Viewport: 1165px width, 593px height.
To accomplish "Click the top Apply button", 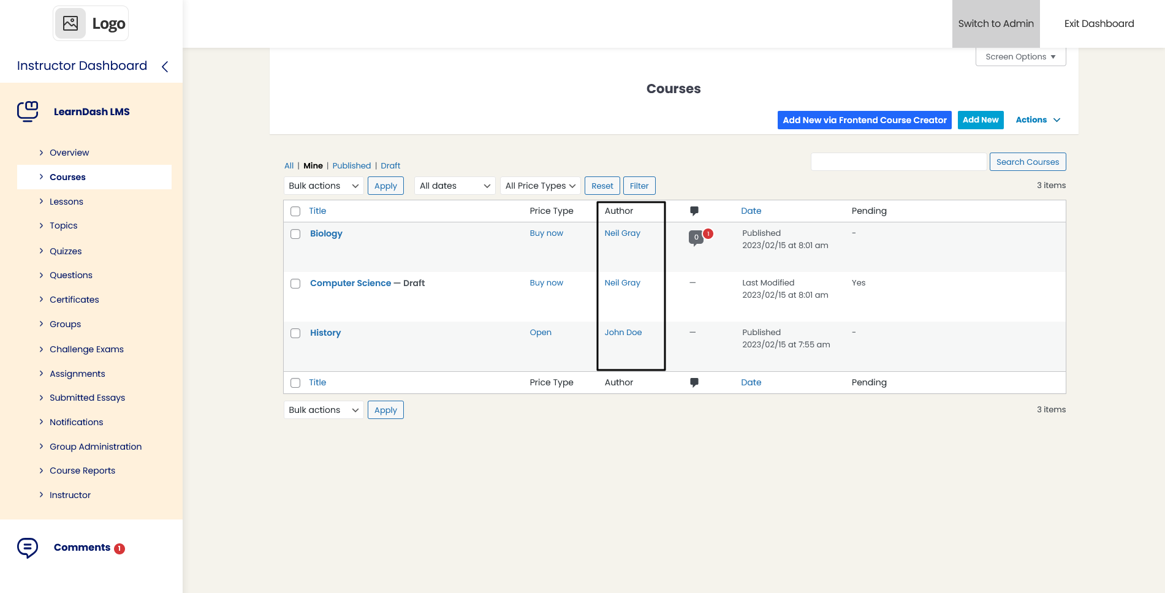I will (385, 186).
